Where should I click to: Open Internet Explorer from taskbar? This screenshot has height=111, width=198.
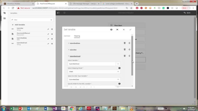80,108
